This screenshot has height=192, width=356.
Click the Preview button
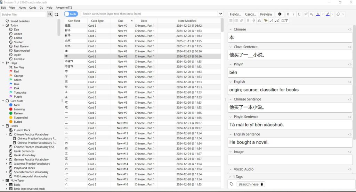coord(266,14)
